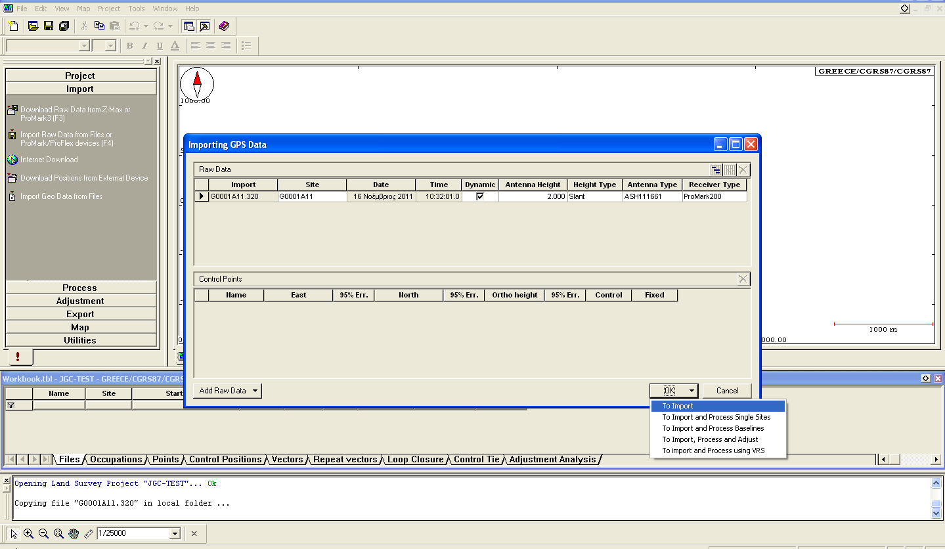This screenshot has height=549, width=945.
Task: Select the ruler measure tool
Action: [x=89, y=533]
